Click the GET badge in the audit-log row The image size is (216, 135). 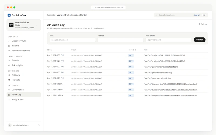coord(131,73)
